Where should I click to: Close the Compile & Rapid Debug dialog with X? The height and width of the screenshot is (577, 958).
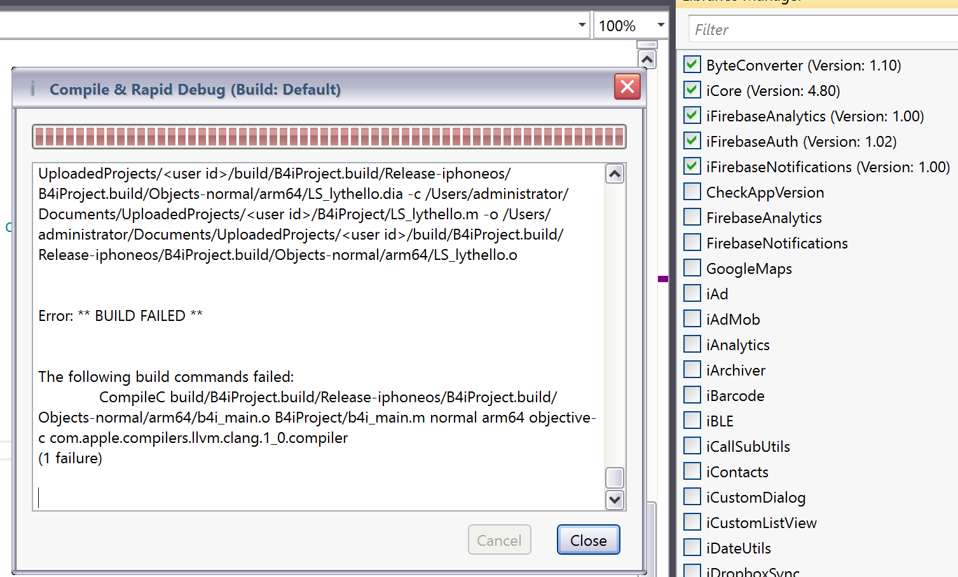[x=627, y=86]
